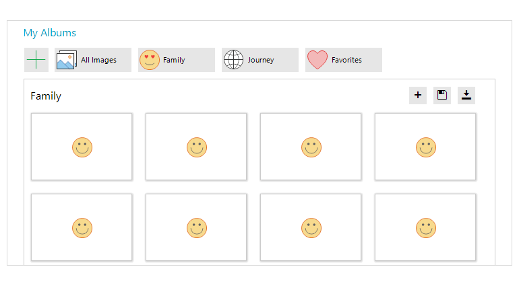Select the third thumbnail in the top row
Screen dimensions: 519x306
(311, 147)
